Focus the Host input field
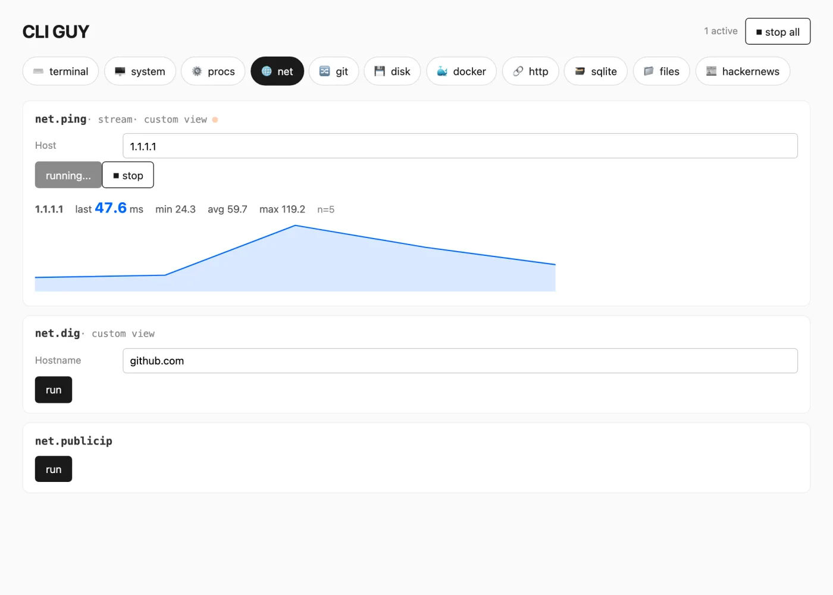 pos(460,146)
